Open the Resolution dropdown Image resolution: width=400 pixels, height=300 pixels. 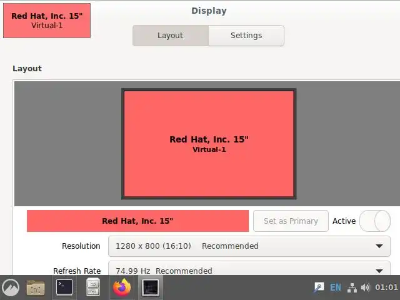(x=249, y=246)
